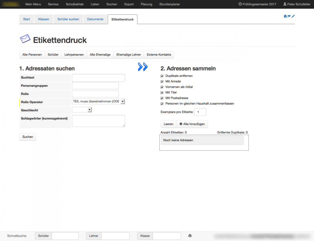Click the blue pencil edit icon
The width and height of the screenshot is (314, 241).
[293, 16]
